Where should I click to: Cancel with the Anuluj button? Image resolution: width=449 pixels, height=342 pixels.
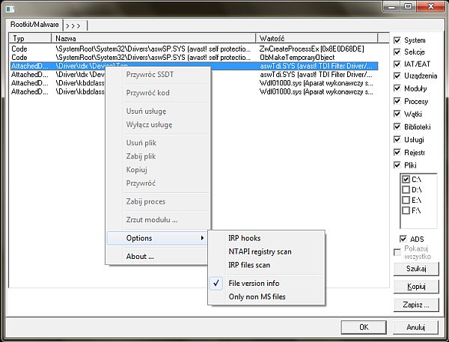point(416,327)
